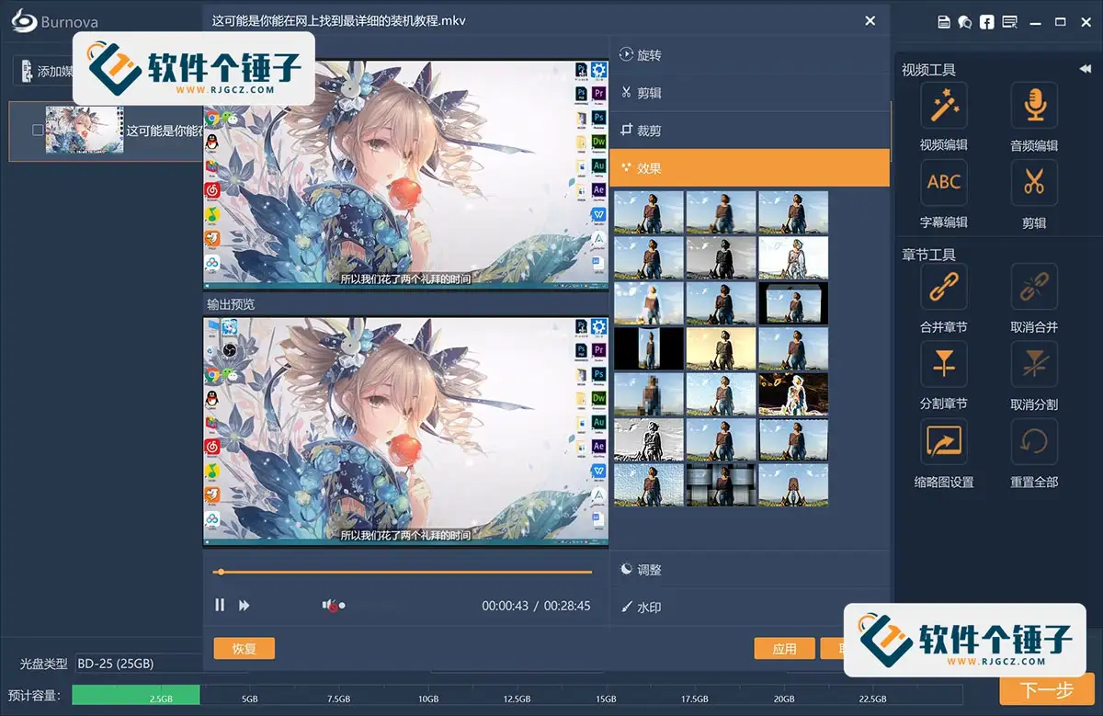
Task: Expand the Crop (裁剪) section
Action: tap(749, 131)
